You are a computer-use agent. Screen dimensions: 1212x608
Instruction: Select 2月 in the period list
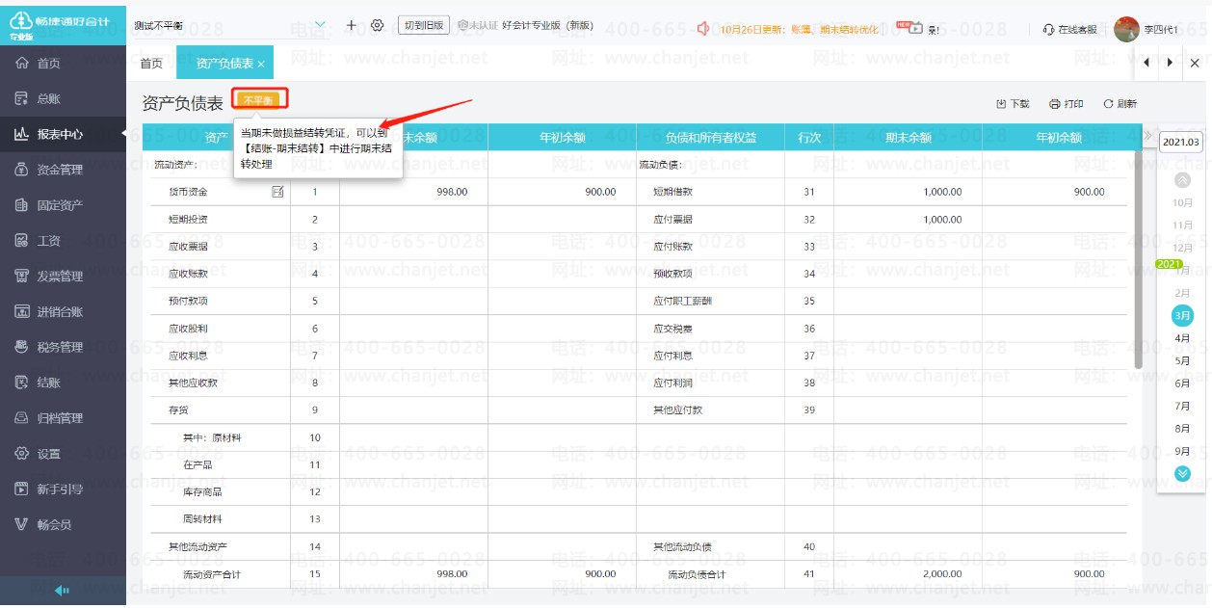point(1182,293)
